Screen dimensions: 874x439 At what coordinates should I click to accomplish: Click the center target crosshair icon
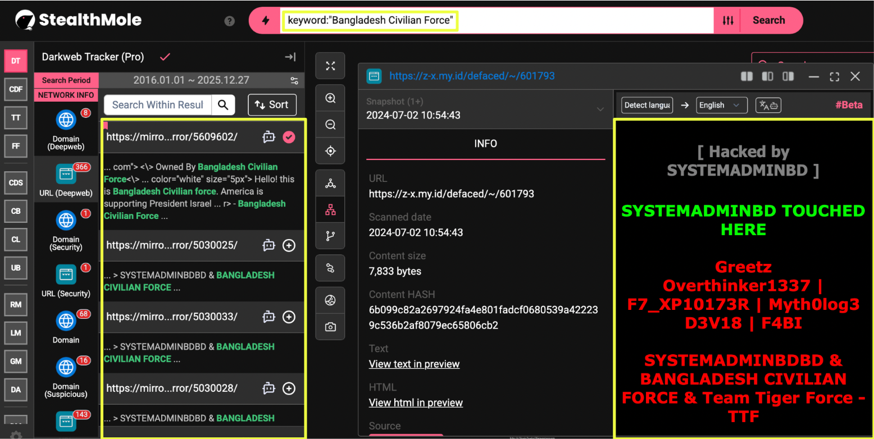pos(330,151)
